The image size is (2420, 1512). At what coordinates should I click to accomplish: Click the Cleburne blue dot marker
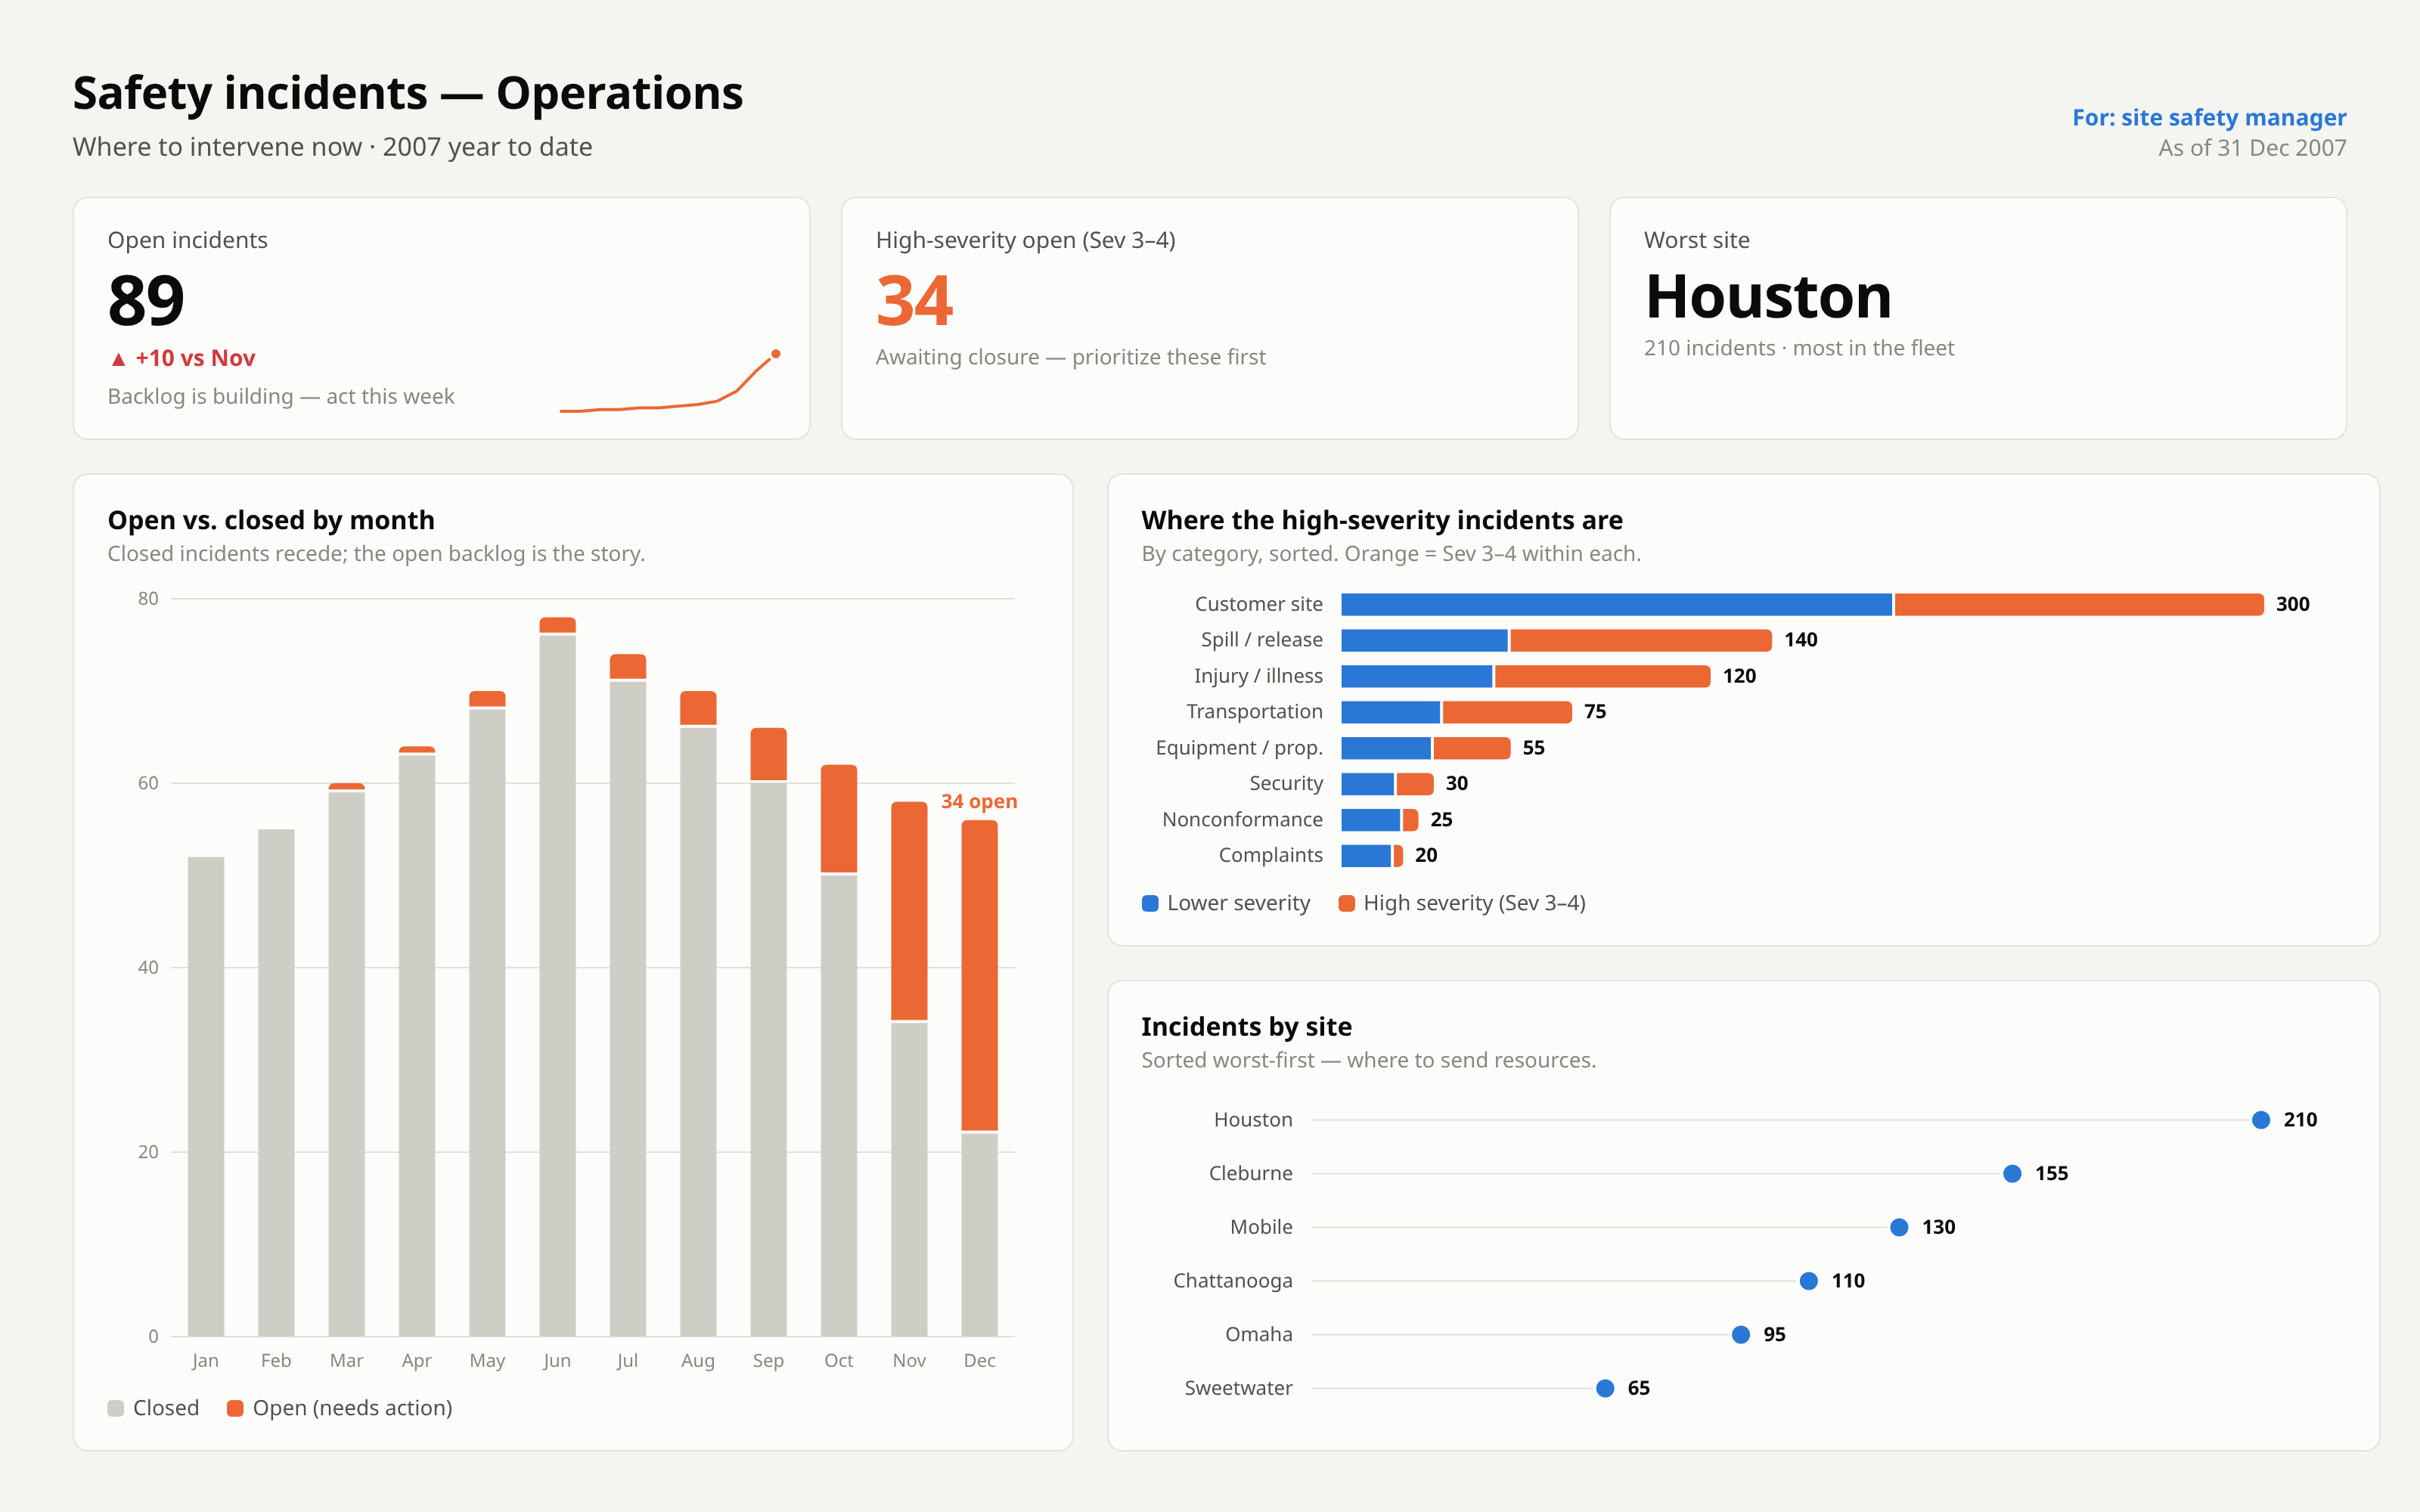[x=2012, y=1174]
